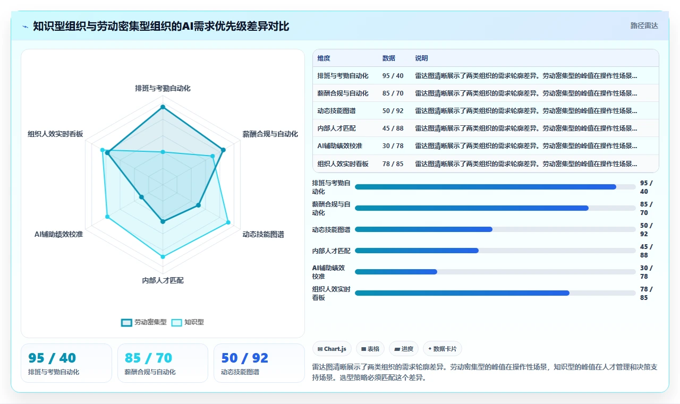The width and height of the screenshot is (680, 404).
Task: Select the 表格 chip
Action: tap(370, 349)
